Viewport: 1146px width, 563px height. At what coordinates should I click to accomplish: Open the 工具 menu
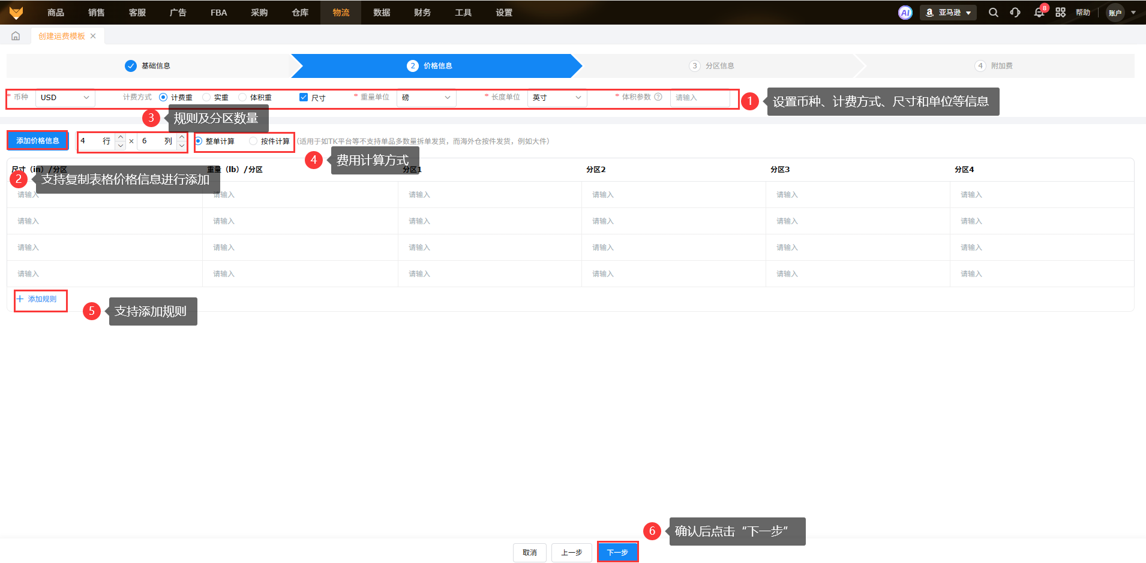[463, 13]
